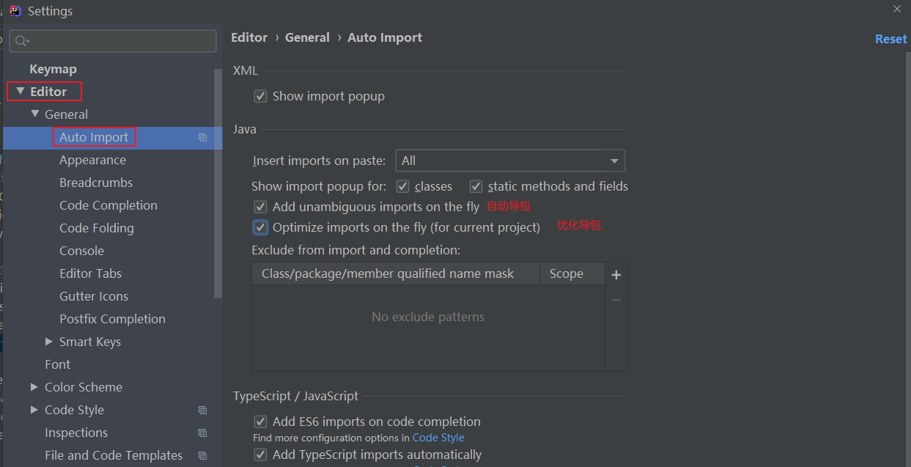911x467 pixels.
Task: Open Editor Tabs settings page
Action: pyautogui.click(x=90, y=273)
